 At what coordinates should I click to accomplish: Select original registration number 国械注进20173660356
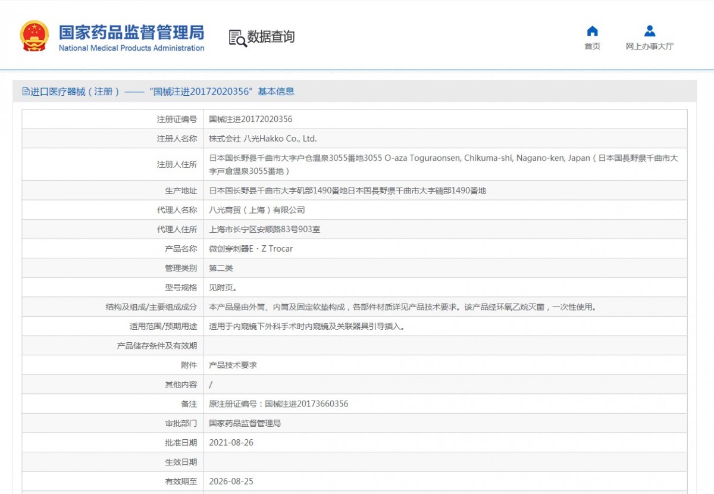(x=306, y=404)
